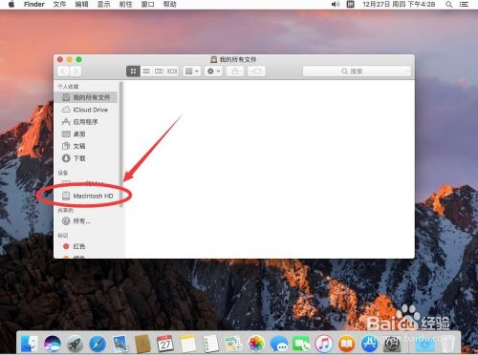Viewport: 478px width, 355px height.
Task: Open 下载 in the sidebar
Action: (86, 158)
